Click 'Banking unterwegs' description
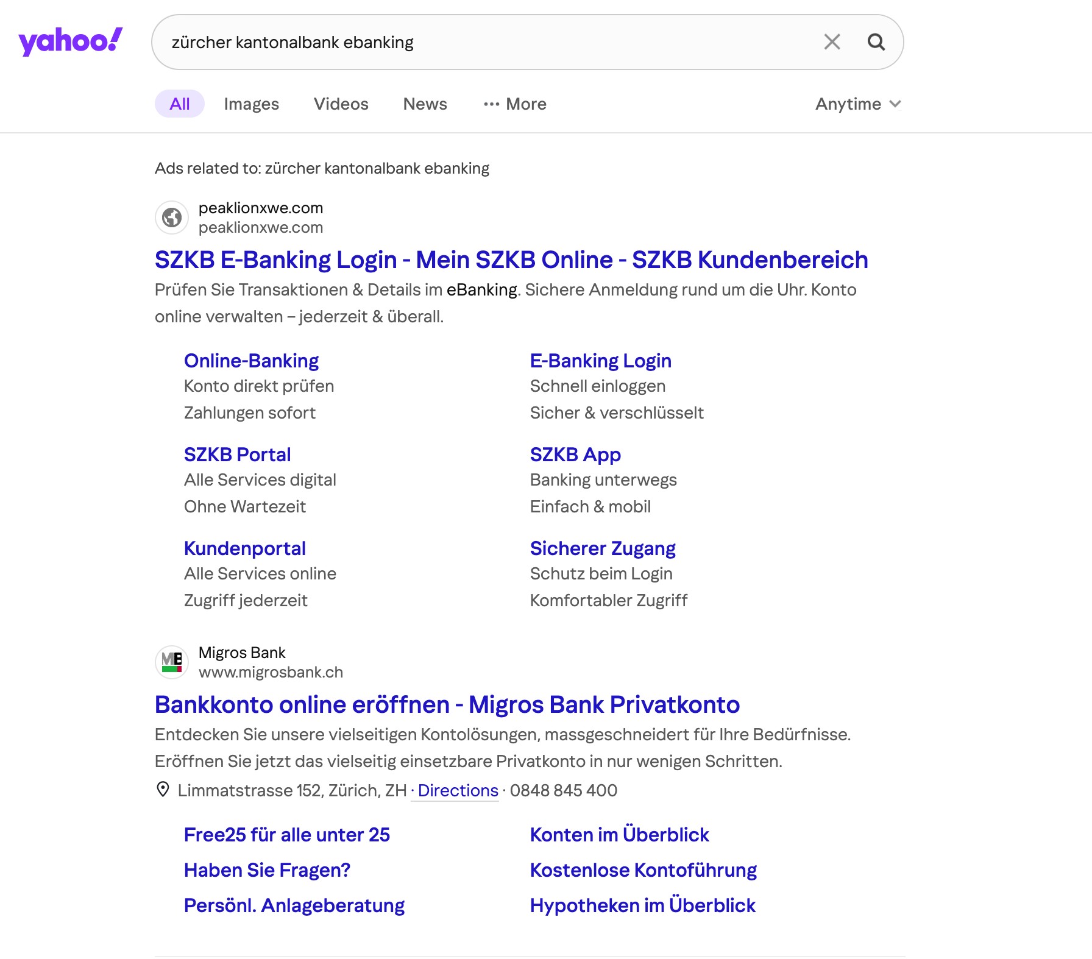Image resolution: width=1092 pixels, height=959 pixels. [603, 480]
